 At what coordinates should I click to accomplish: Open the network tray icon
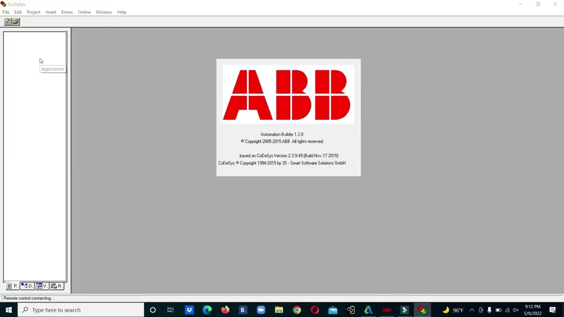click(507, 310)
